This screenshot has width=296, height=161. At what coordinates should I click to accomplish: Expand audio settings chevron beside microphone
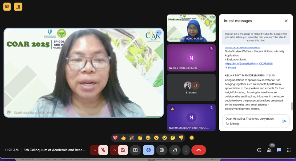click(x=95, y=150)
